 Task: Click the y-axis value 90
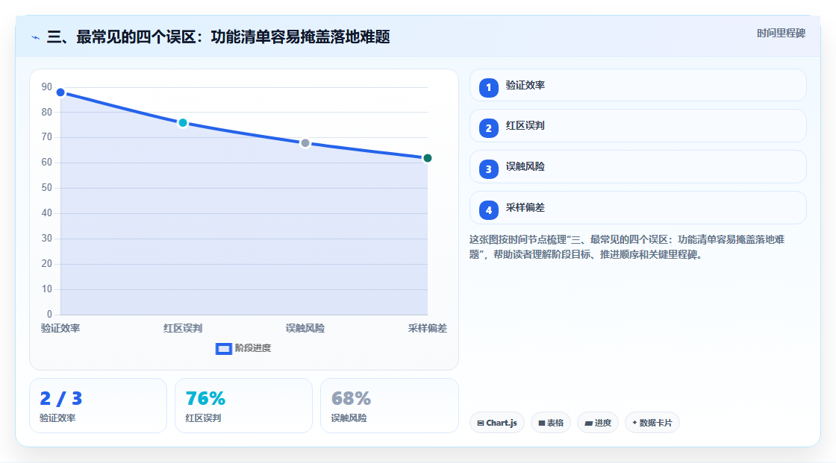47,86
